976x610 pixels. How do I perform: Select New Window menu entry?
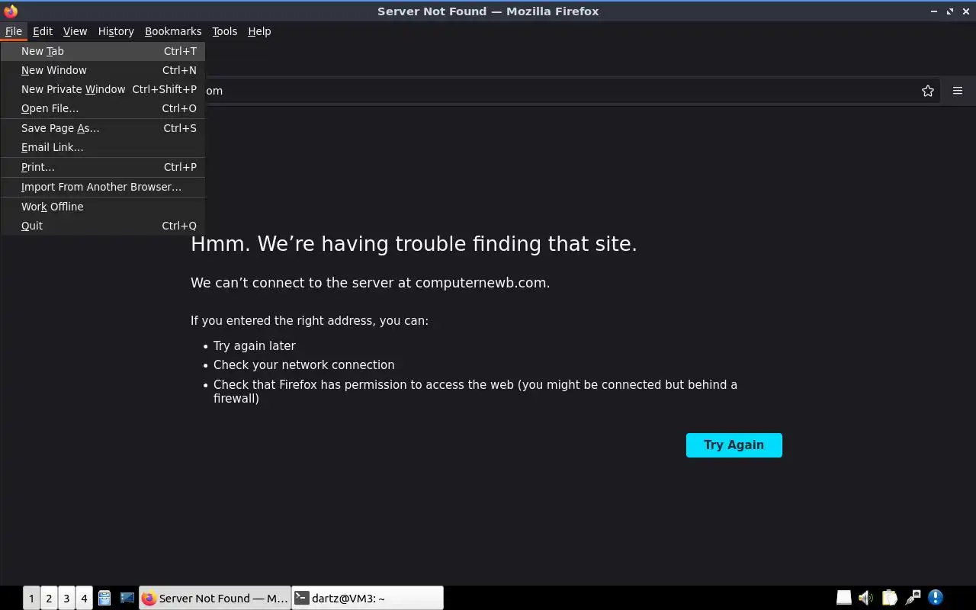(x=103, y=70)
